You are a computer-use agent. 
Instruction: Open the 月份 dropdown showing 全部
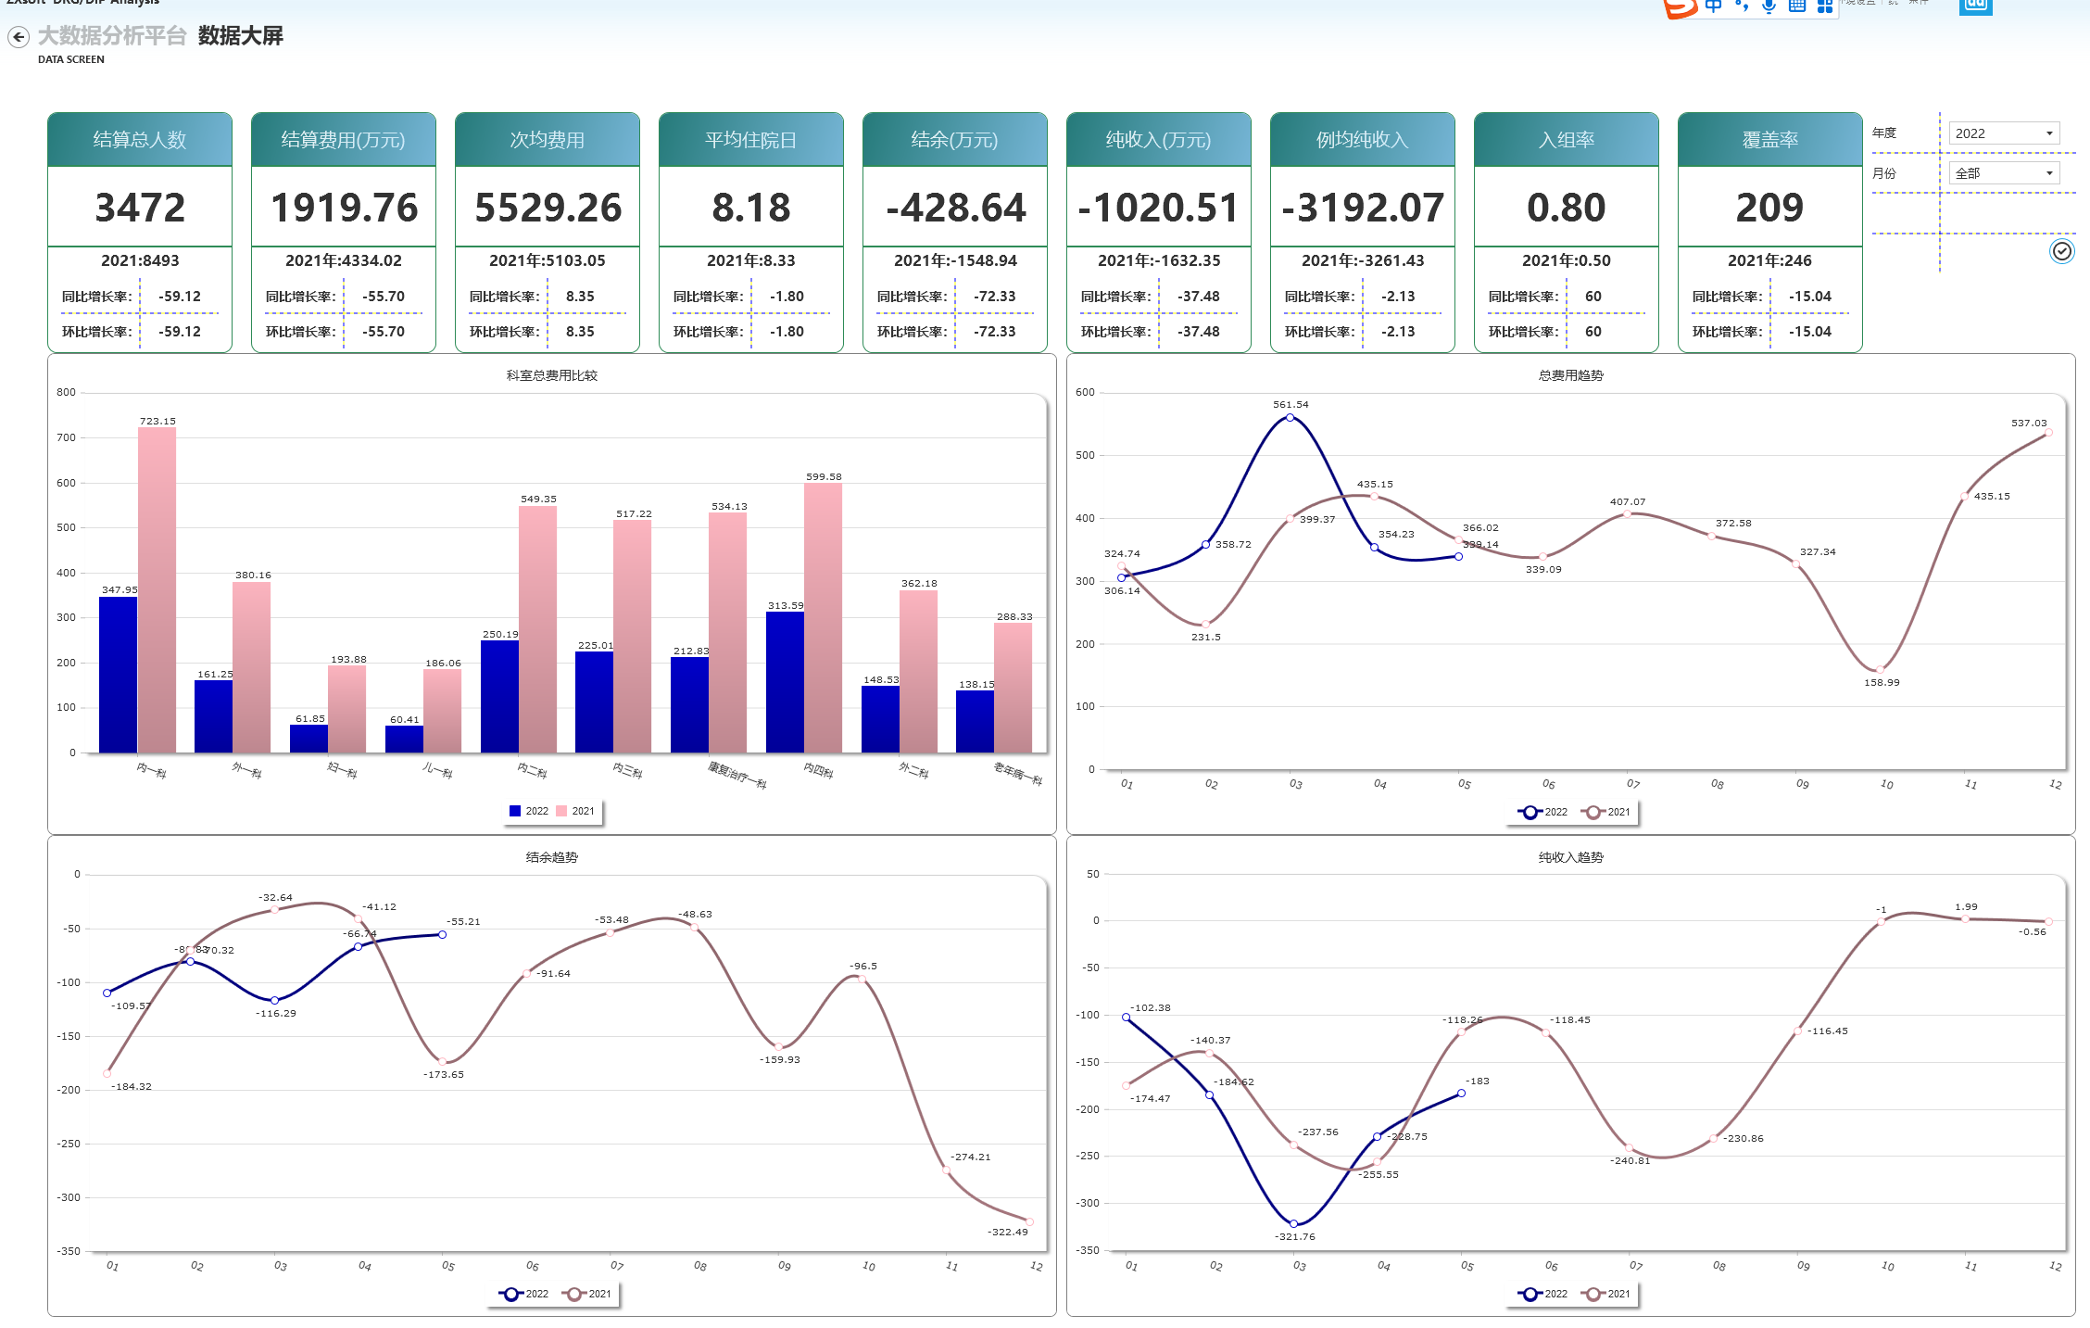point(2004,173)
